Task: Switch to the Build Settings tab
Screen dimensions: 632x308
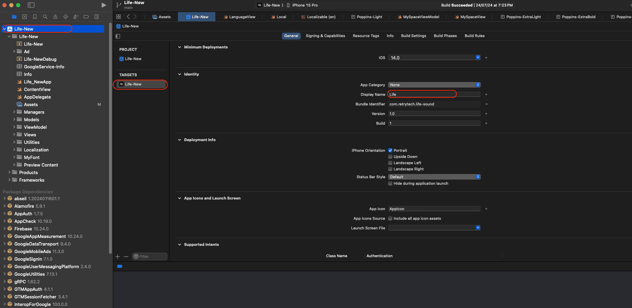Action: [413, 36]
